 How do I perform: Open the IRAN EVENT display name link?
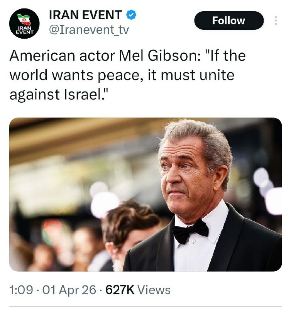pyautogui.click(x=85, y=15)
